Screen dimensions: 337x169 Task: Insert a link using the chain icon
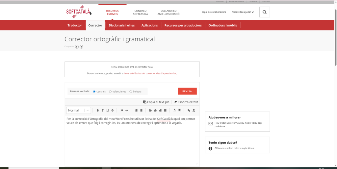[189, 111]
